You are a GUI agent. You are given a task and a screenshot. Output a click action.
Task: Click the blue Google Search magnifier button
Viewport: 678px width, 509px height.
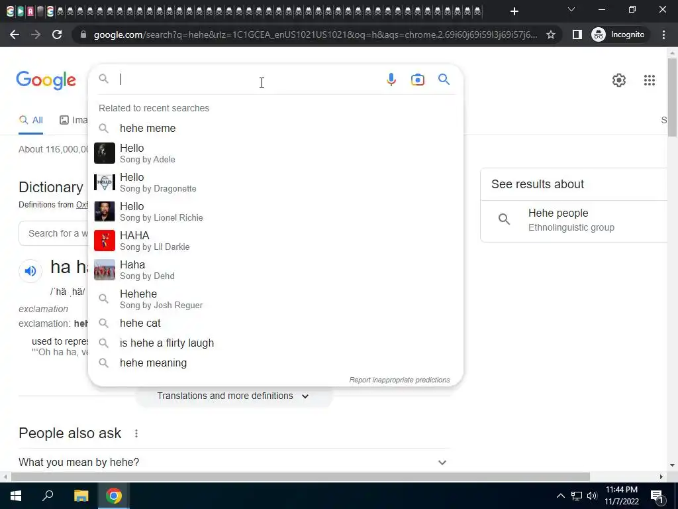tap(444, 80)
